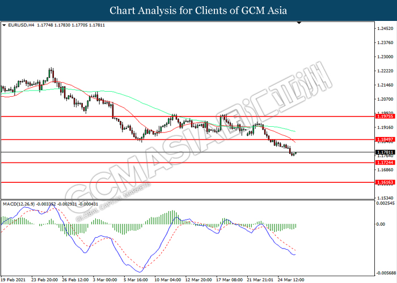Click the '5 Mar 16:00' time label
Image resolution: width=397 pixels, height=283 pixels.
[136, 280]
